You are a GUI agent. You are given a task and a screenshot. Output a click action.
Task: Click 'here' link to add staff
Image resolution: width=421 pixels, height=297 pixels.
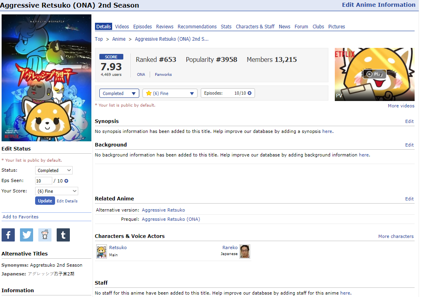(345, 293)
